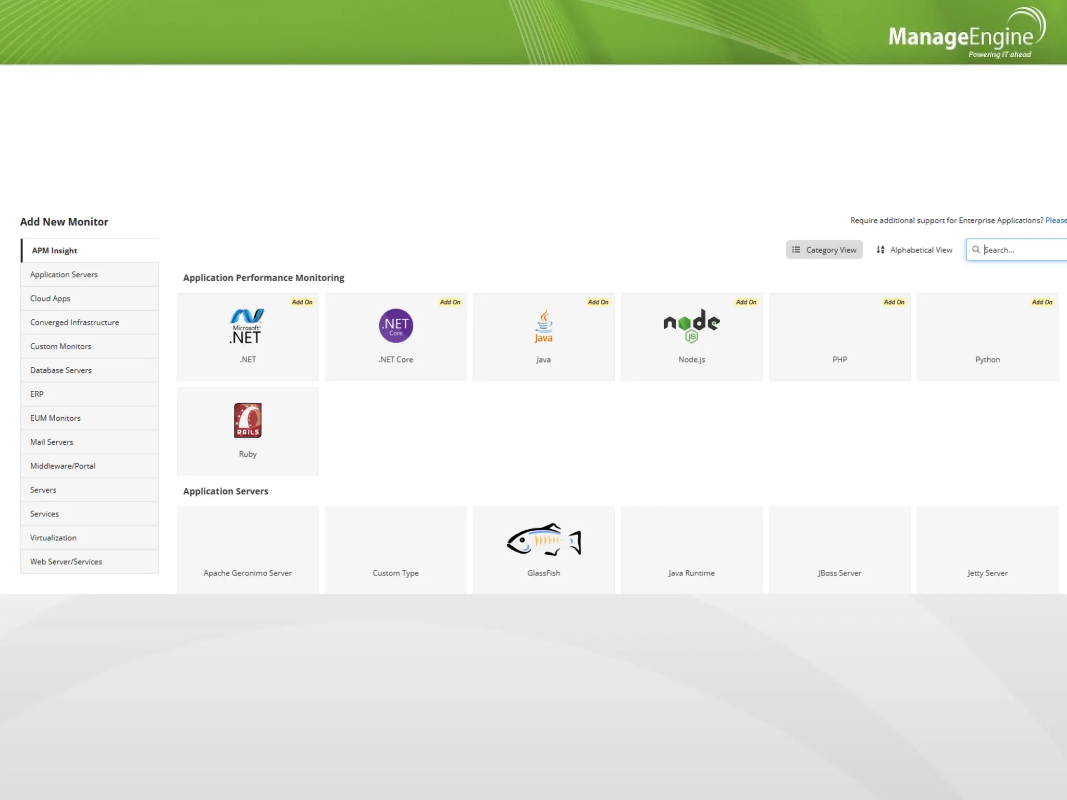Click into the Search input field
The height and width of the screenshot is (800, 1067).
[x=1024, y=249]
